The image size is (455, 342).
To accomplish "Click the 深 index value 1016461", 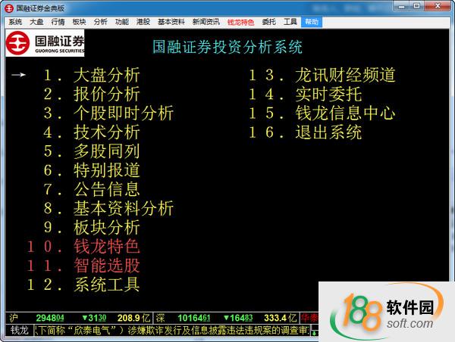I will click(x=194, y=319).
